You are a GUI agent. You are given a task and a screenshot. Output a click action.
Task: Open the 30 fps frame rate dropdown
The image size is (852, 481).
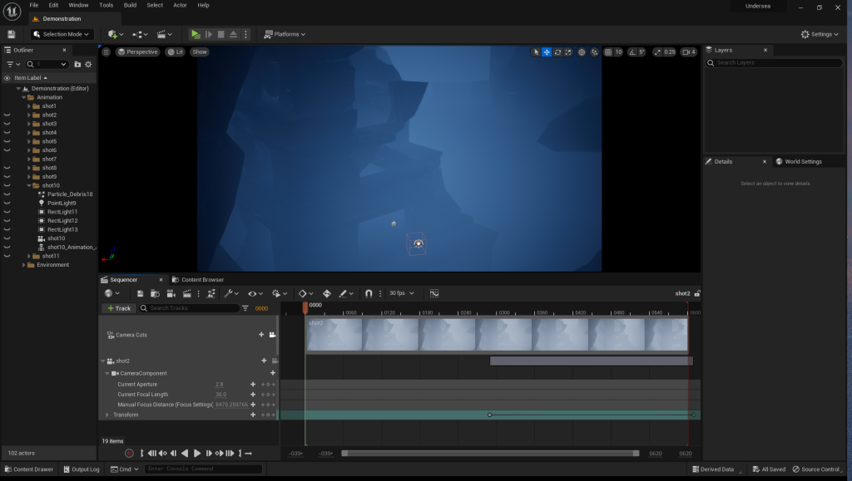point(401,293)
